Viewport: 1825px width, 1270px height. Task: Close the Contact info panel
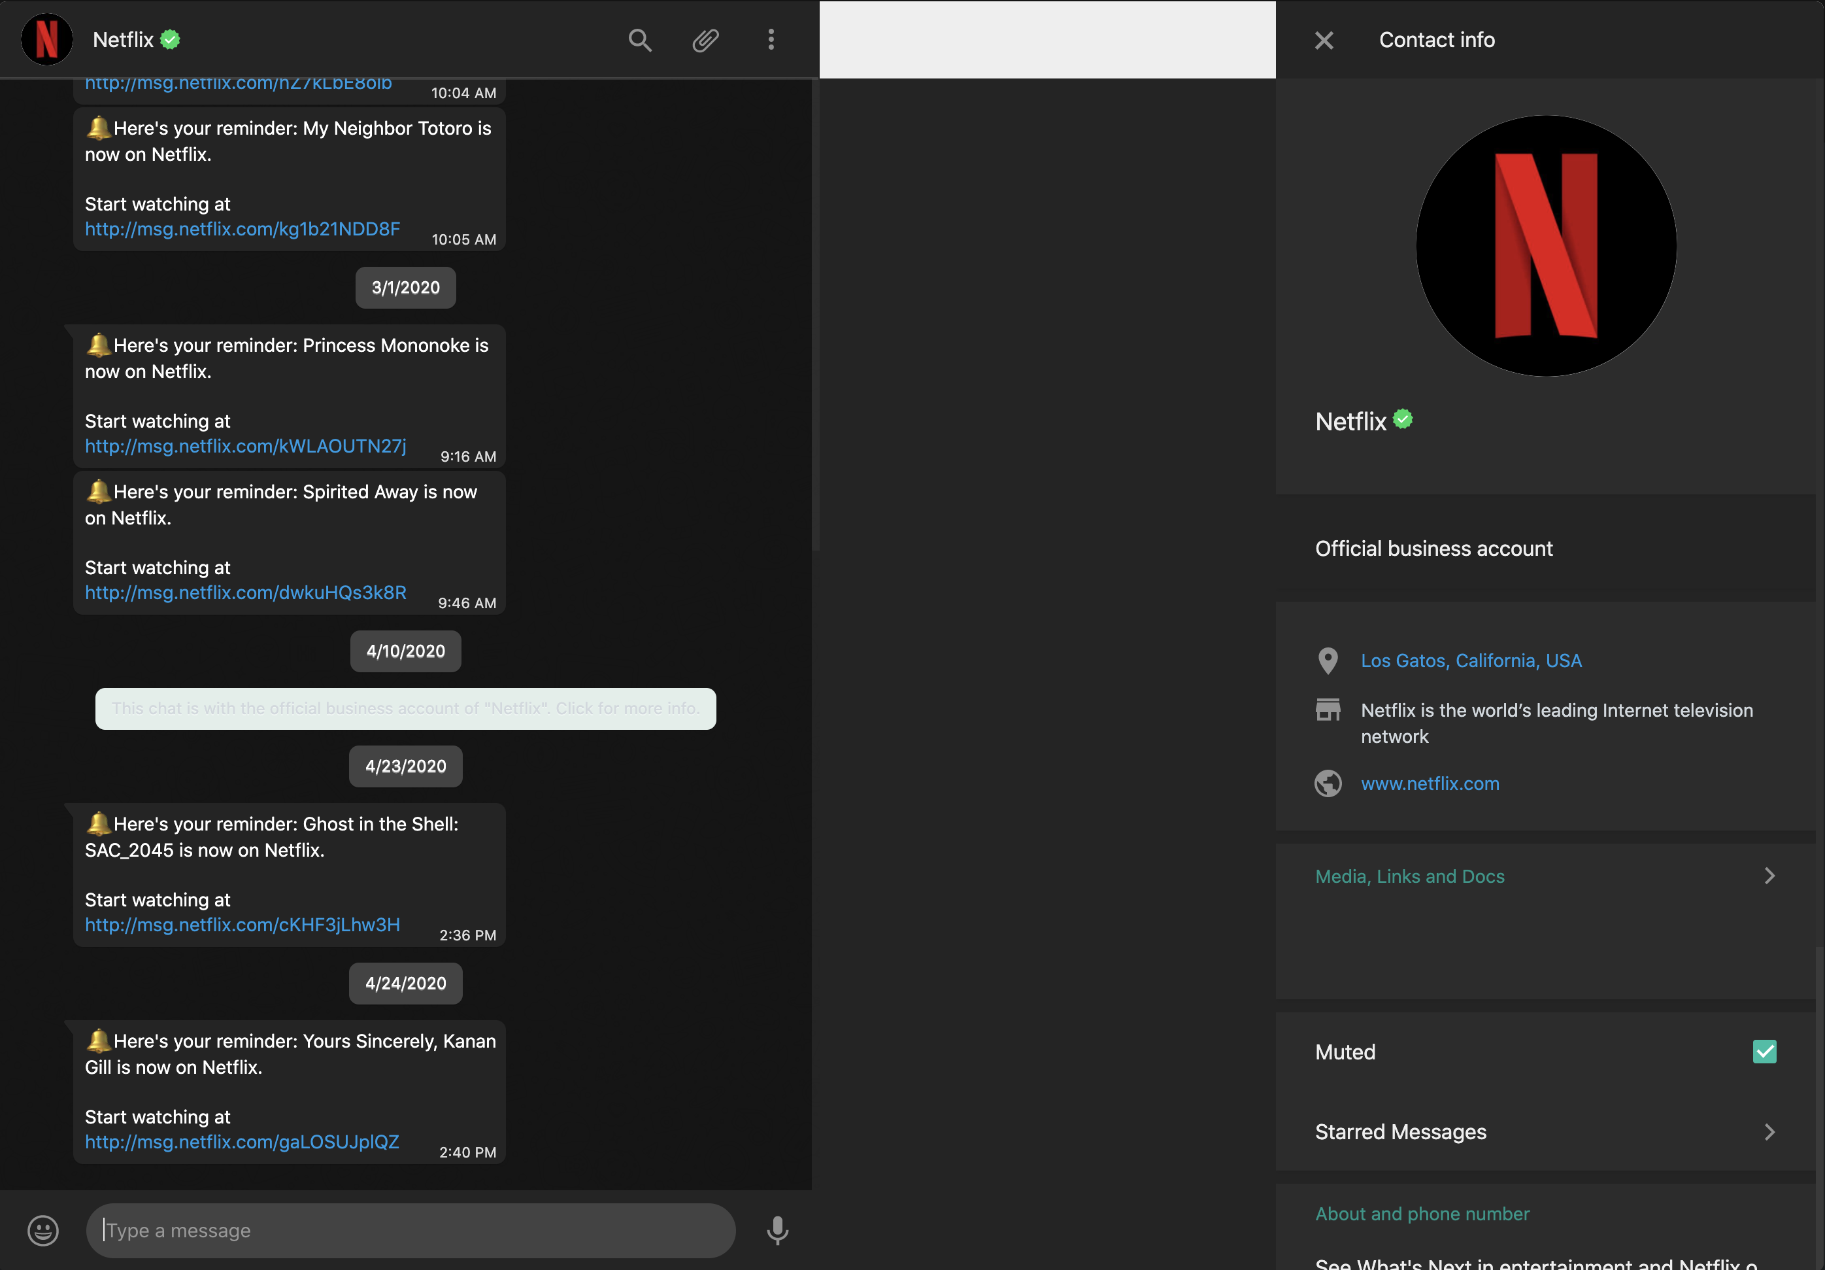pyautogui.click(x=1324, y=40)
